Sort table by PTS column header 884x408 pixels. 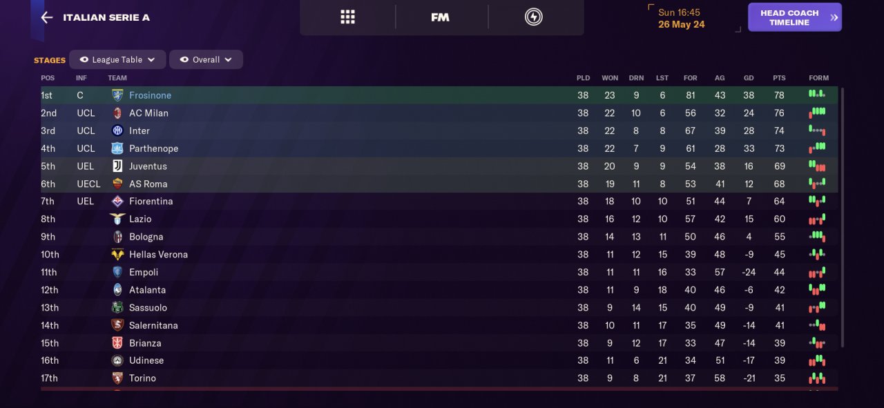click(x=779, y=78)
